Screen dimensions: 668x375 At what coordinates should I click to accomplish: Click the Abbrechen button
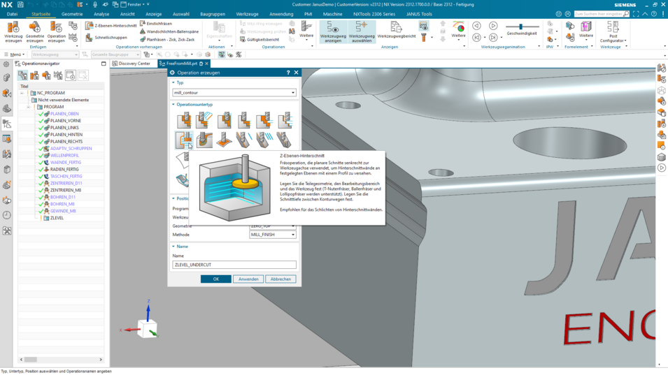(280, 279)
